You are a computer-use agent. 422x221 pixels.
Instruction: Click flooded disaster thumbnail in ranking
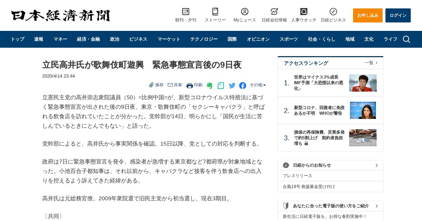coord(363,138)
